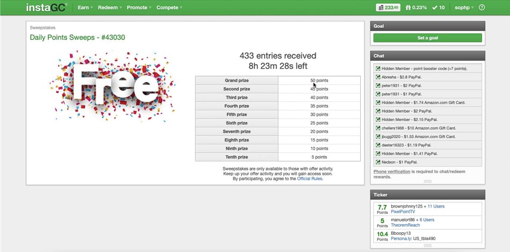Select icon next to Hidden Member $2.15 PayPal
The width and height of the screenshot is (510, 252).
point(378,120)
